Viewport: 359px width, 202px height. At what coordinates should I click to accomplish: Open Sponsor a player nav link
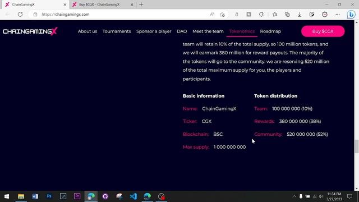click(x=154, y=31)
